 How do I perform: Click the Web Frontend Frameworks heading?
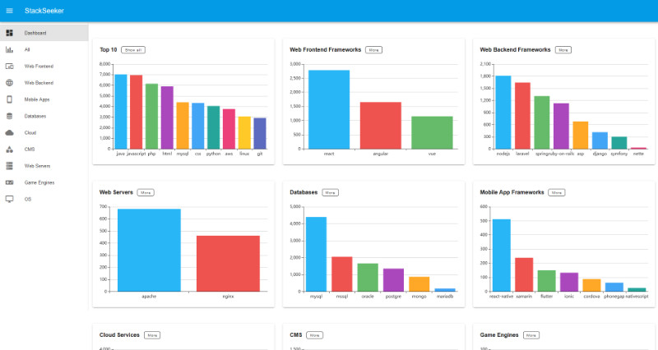point(325,50)
